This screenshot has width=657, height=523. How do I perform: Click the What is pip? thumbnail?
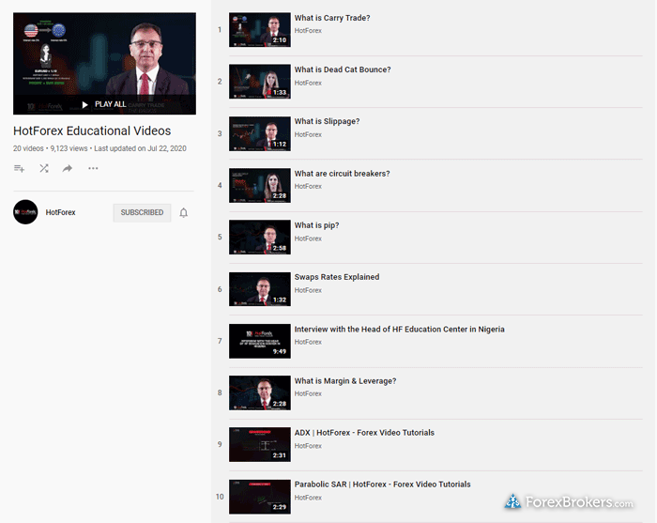pyautogui.click(x=260, y=238)
